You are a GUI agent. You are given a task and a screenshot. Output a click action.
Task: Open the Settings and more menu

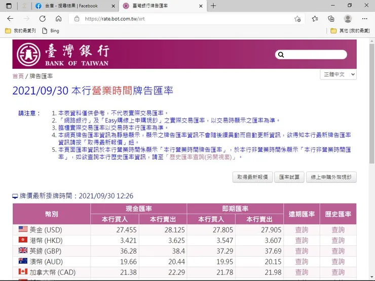click(x=364, y=19)
